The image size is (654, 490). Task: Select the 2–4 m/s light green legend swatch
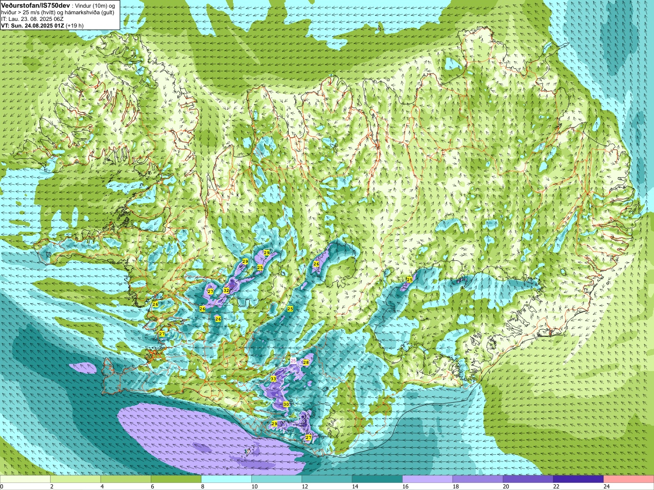point(75,479)
